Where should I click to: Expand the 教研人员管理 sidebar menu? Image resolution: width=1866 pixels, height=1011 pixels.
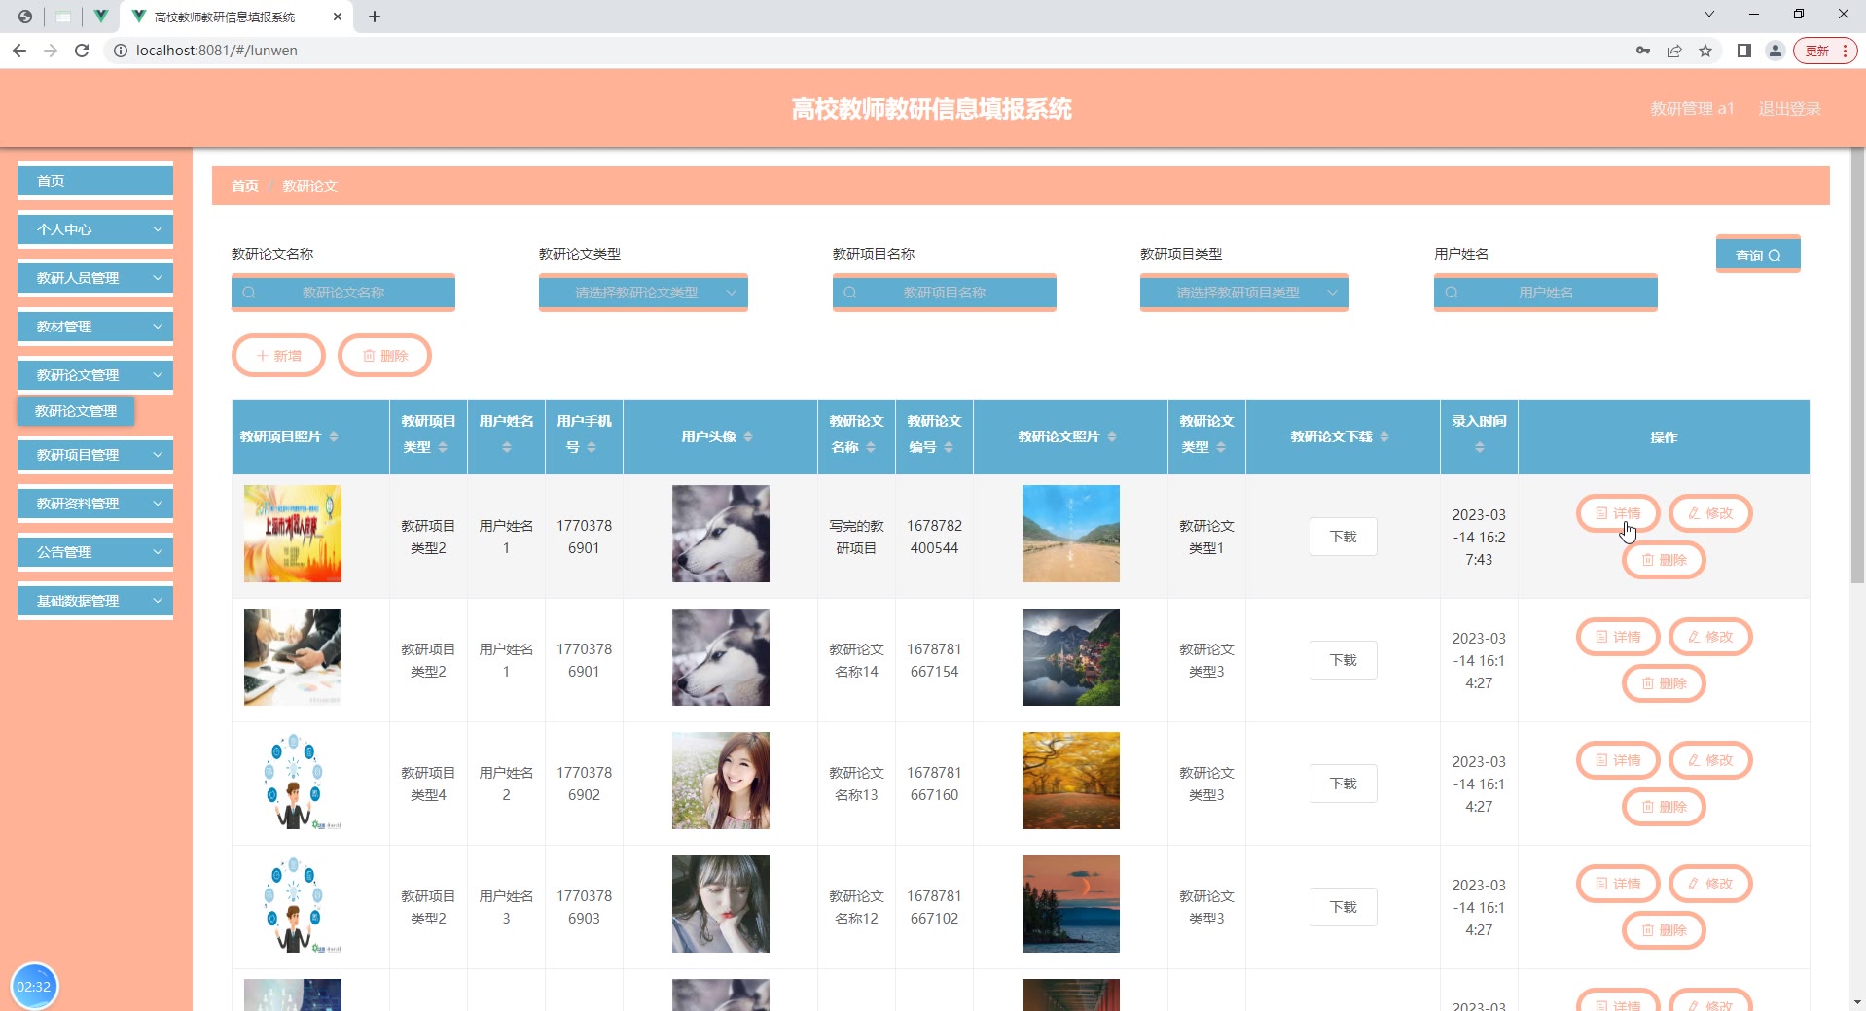pyautogui.click(x=95, y=278)
